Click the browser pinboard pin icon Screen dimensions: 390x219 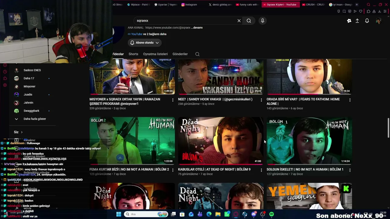(339, 11)
